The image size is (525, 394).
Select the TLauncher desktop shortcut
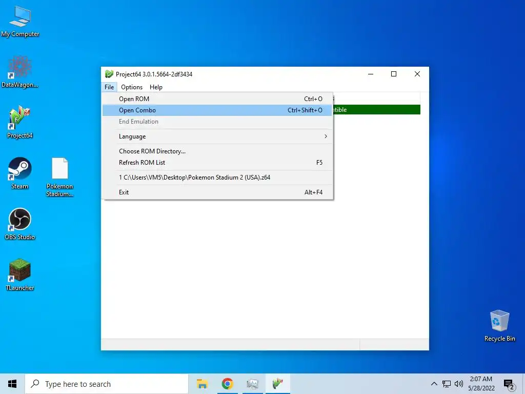(x=20, y=275)
